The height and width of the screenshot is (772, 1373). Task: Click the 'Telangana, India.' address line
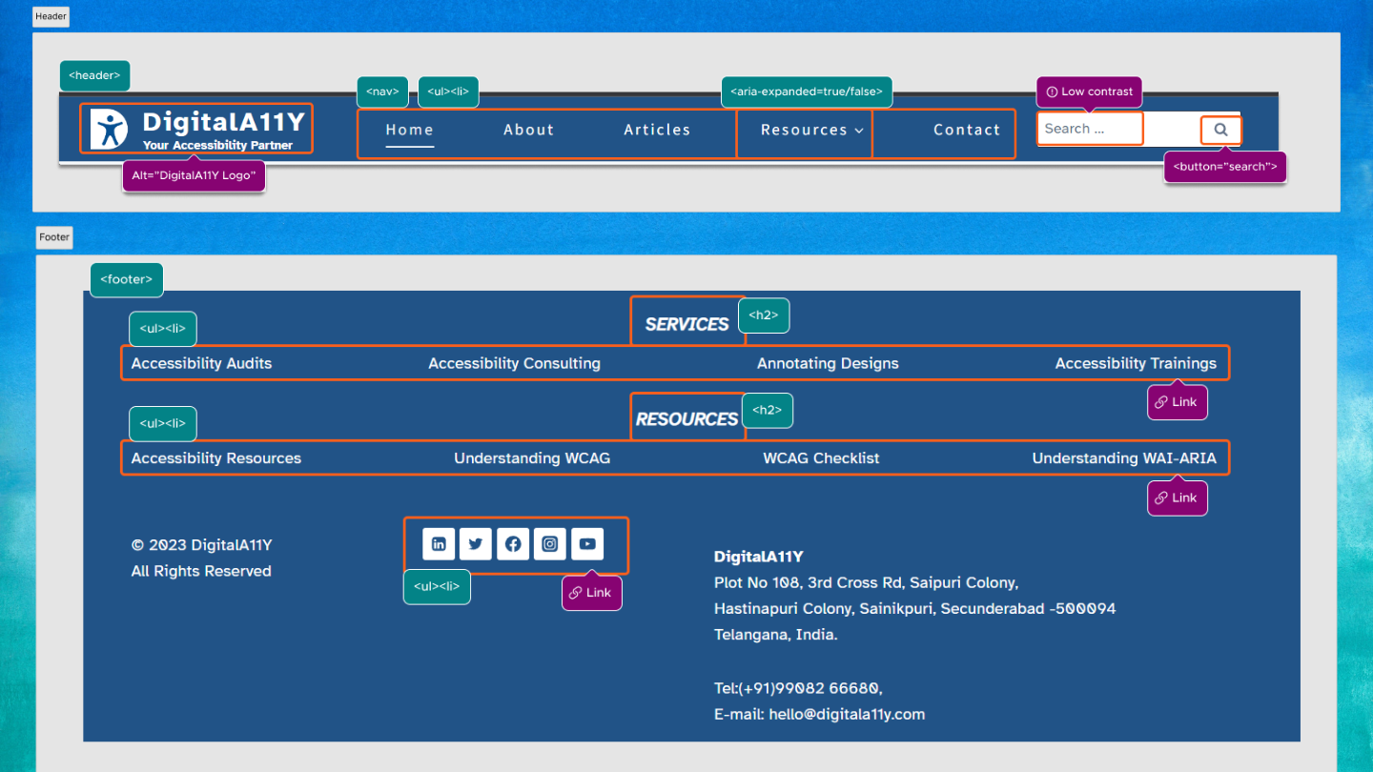[x=776, y=635]
